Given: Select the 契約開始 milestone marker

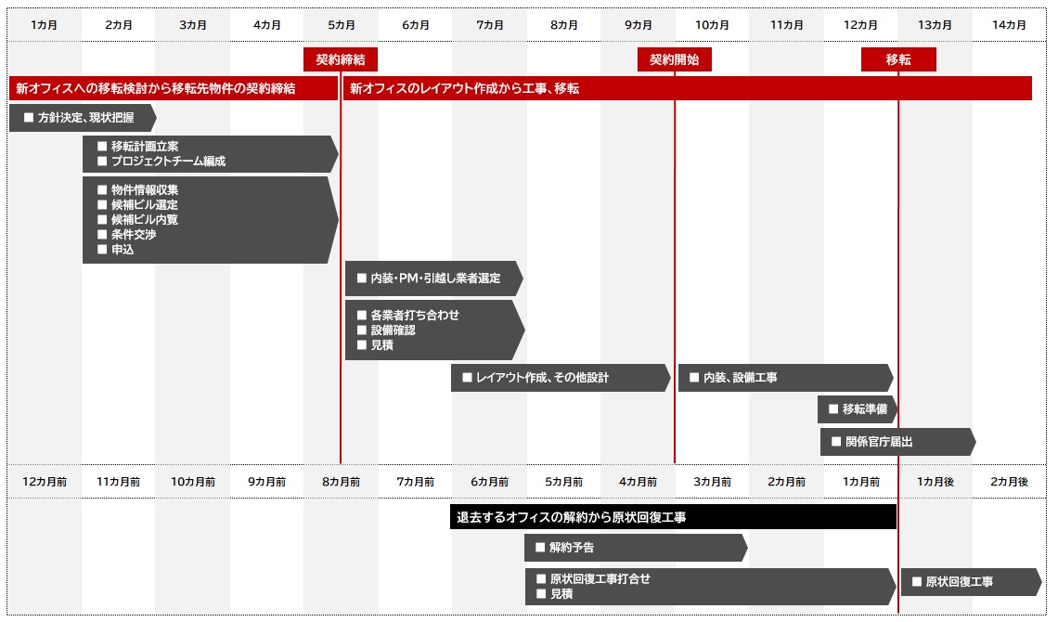Looking at the screenshot, I should (675, 60).
